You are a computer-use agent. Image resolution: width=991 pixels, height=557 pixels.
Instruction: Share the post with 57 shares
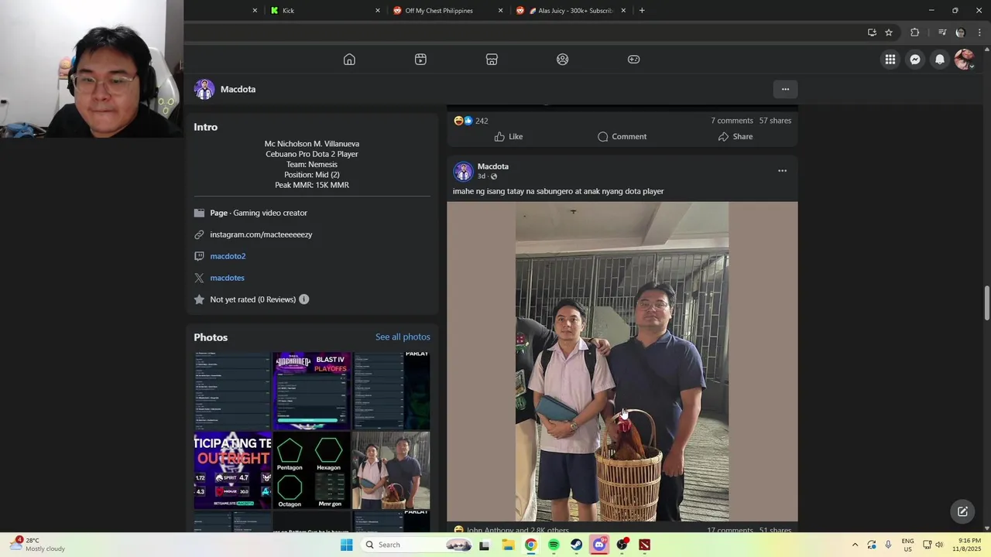click(735, 137)
